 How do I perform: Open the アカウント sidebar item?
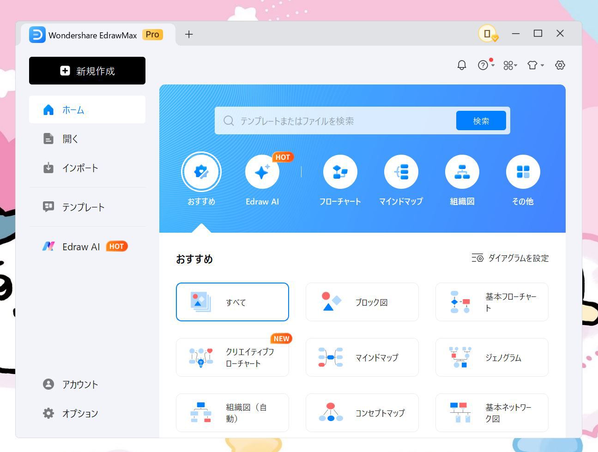[x=87, y=384]
